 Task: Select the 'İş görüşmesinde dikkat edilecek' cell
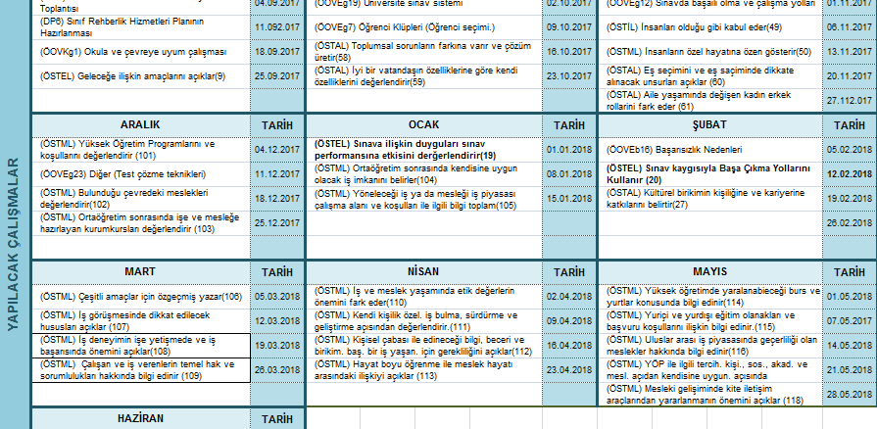tap(140, 320)
